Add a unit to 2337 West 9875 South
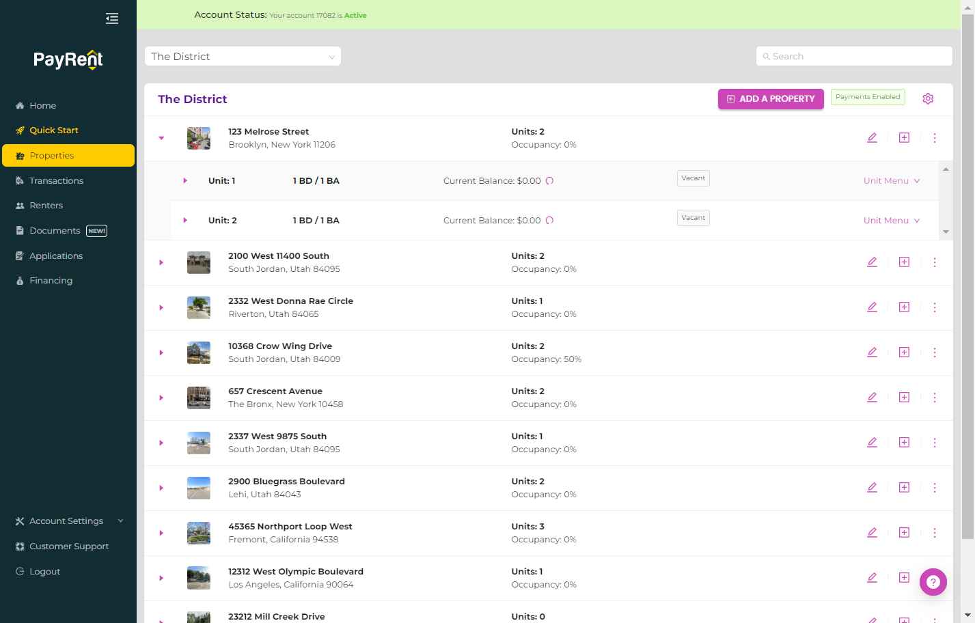 [x=904, y=443]
